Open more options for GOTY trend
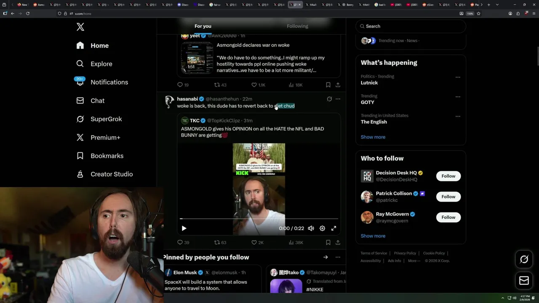The height and width of the screenshot is (303, 539). [458, 96]
